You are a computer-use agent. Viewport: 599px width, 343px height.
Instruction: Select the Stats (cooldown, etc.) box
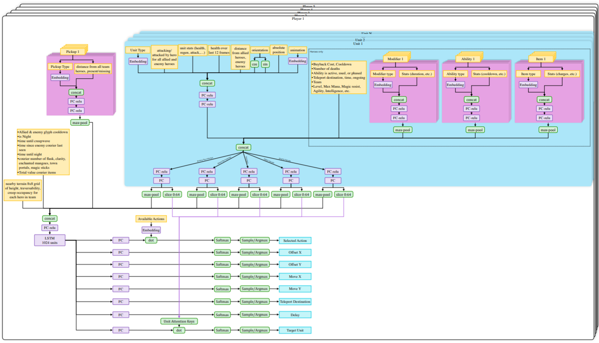(489, 74)
